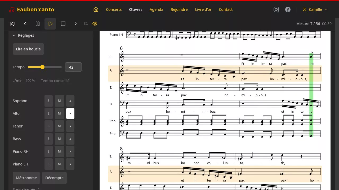
Task: Toggle Soprano triangle highlight button
Action: pyautogui.click(x=70, y=101)
